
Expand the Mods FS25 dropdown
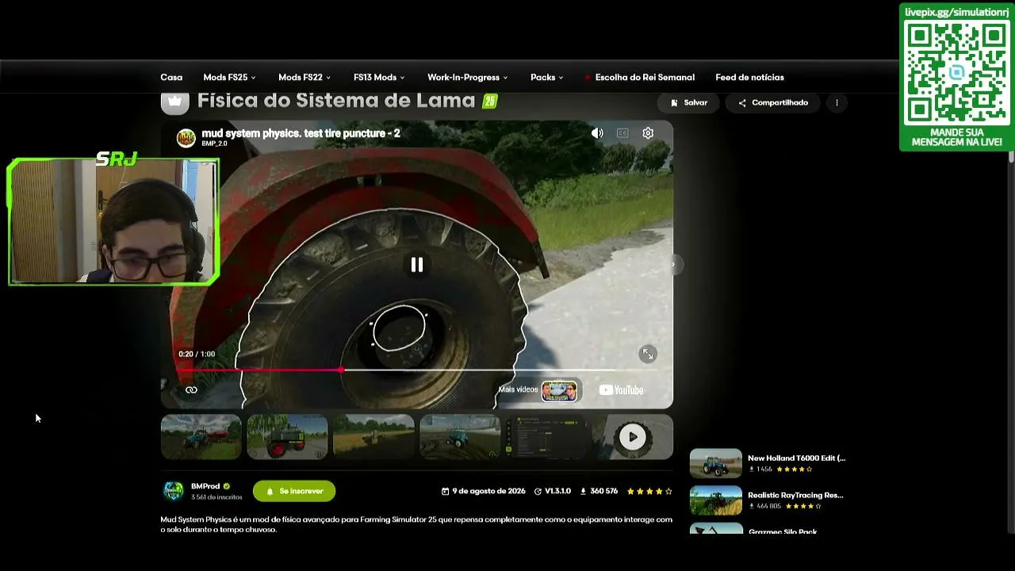click(229, 77)
